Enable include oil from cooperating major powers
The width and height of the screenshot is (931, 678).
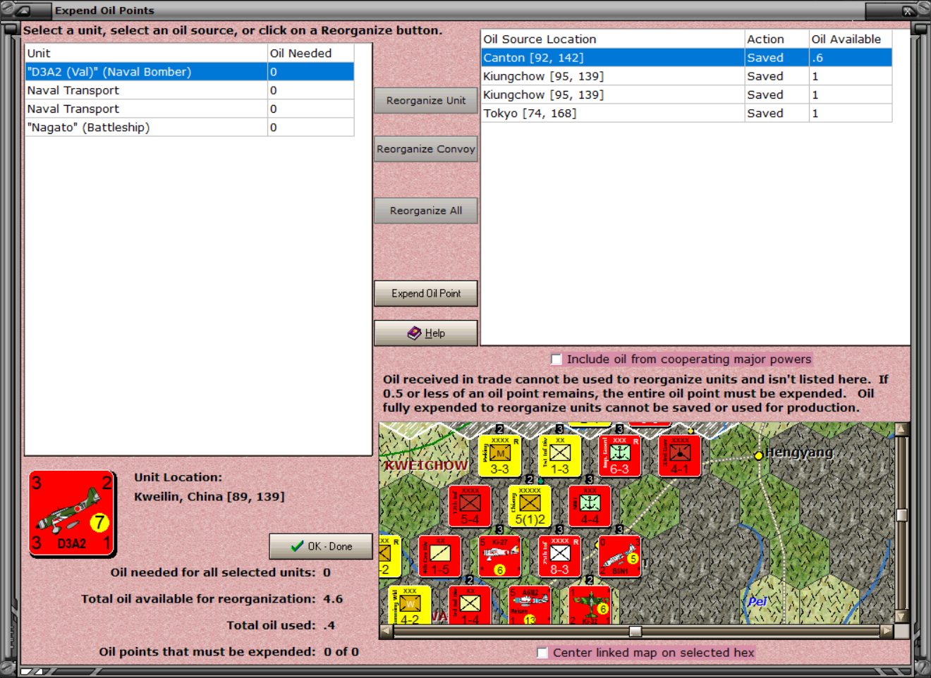click(556, 359)
